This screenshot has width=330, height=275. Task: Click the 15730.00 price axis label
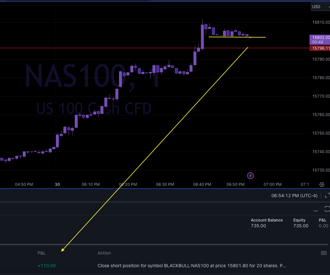point(321,170)
